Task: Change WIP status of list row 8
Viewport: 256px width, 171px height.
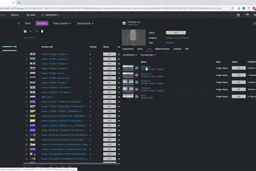Action: point(110,87)
